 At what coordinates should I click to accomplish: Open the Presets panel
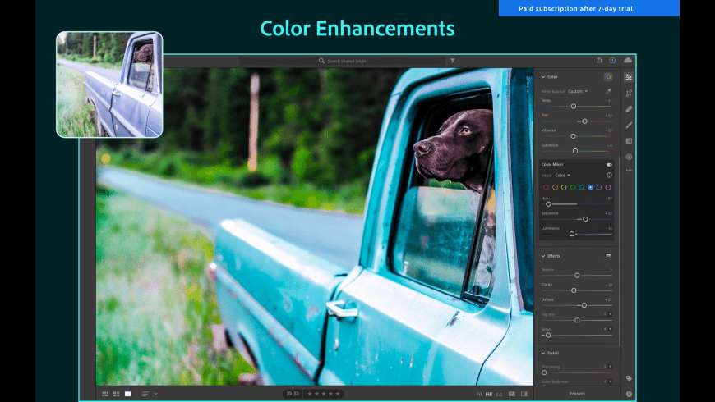coord(577,394)
